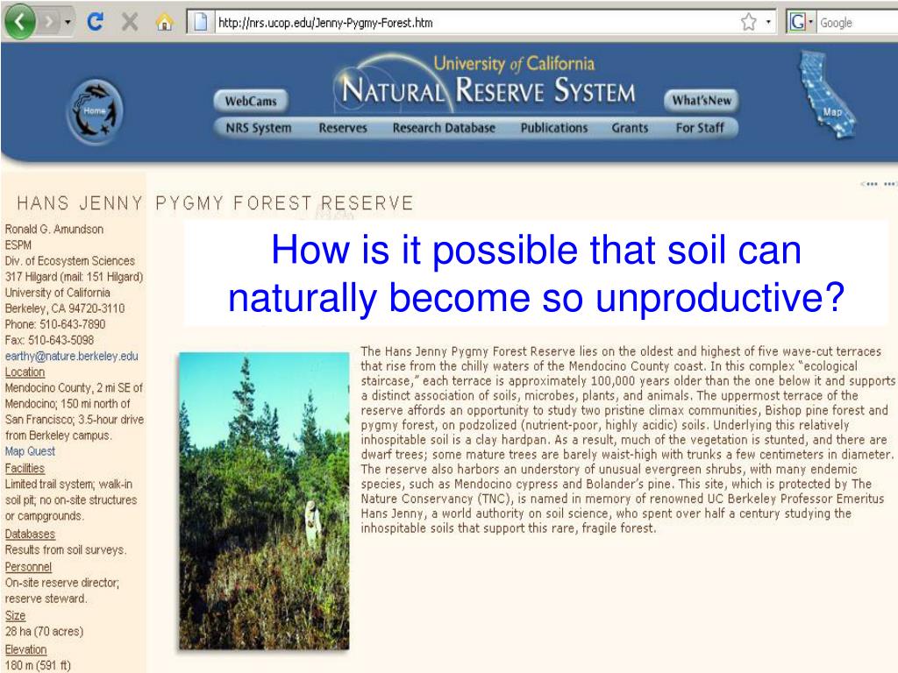Click the name Ronald G. Amundson
The height and width of the screenshot is (673, 898).
click(x=54, y=229)
